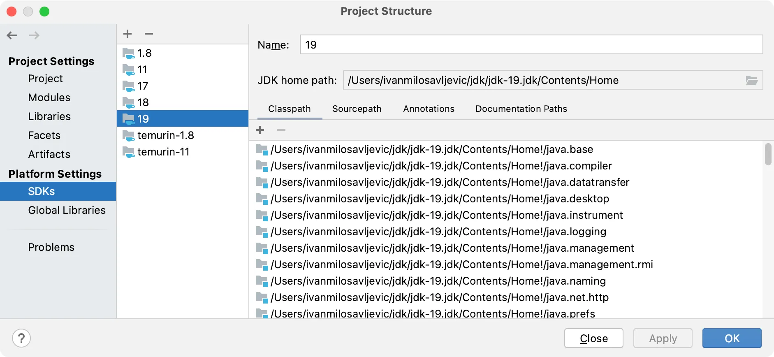Image resolution: width=774 pixels, height=357 pixels.
Task: Select the java.naming classpath entry
Action: click(x=506, y=281)
